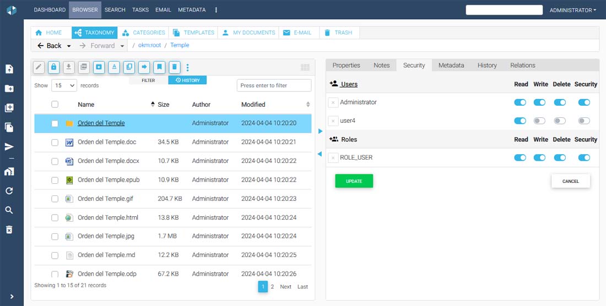The image size is (606, 306).
Task: Click the bookmark icon in file toolbar
Action: (x=159, y=67)
